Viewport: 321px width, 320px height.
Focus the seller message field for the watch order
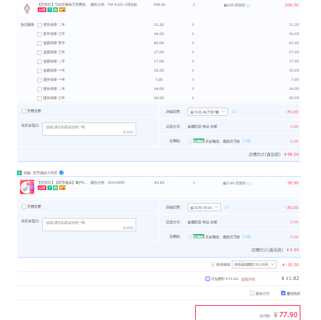pos(89,129)
